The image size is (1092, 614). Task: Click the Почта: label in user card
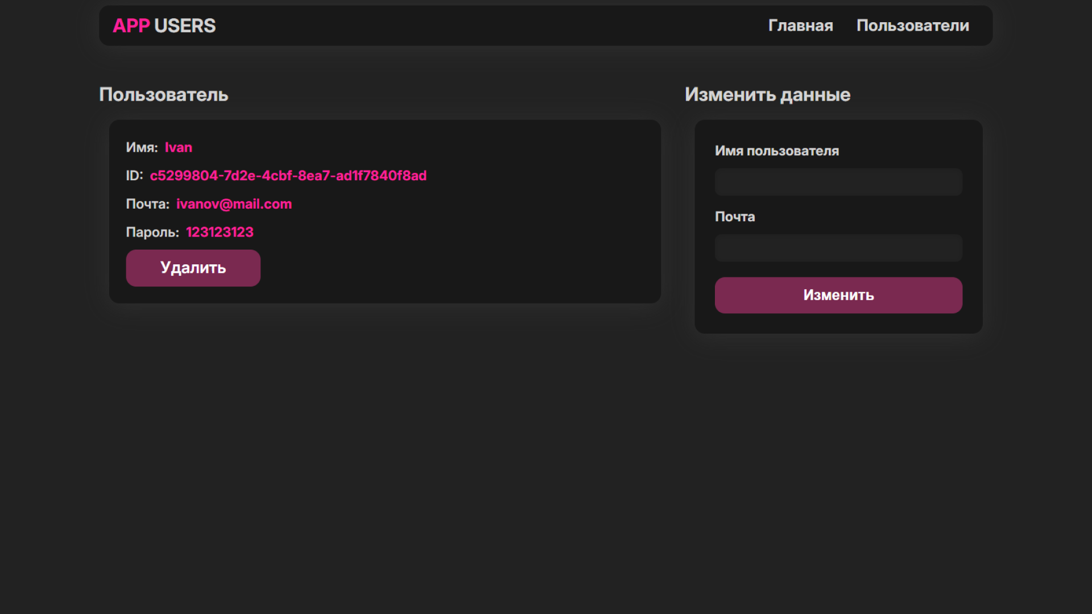147,204
